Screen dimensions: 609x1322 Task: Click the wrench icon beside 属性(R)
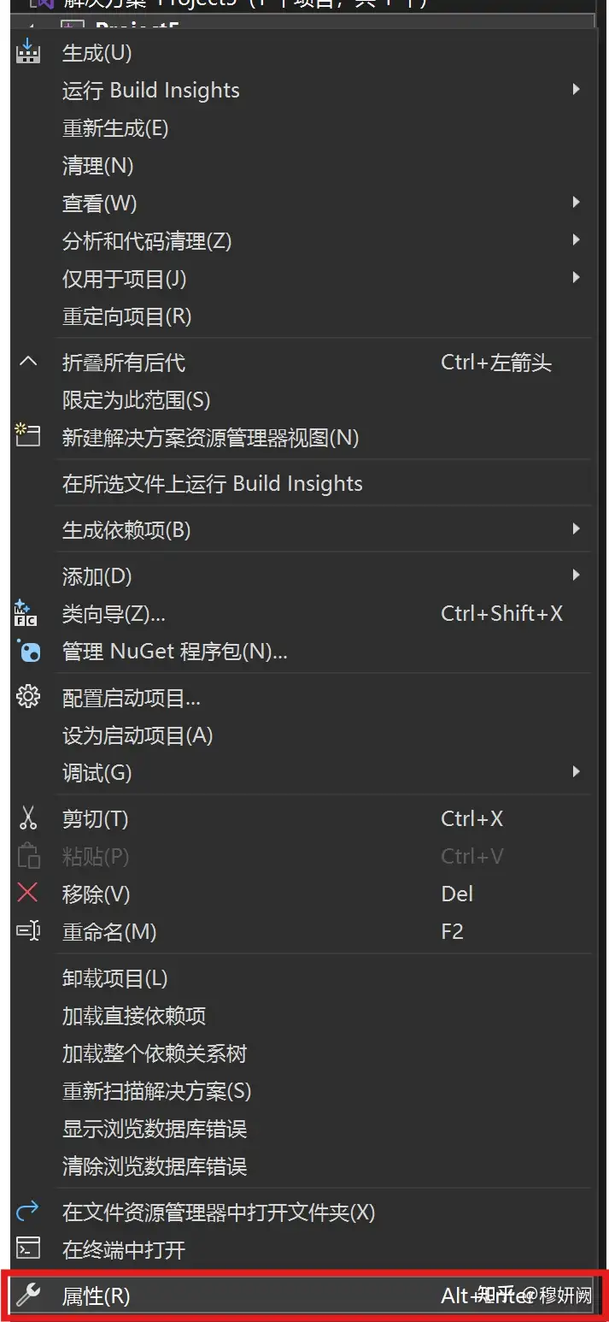point(28,1295)
